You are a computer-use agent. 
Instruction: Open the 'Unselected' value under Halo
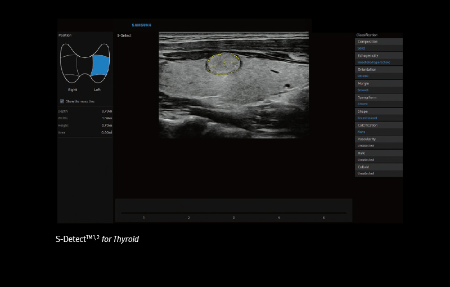point(379,160)
